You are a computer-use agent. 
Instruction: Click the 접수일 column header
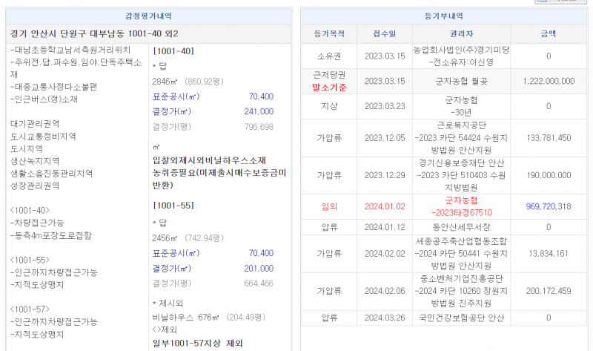[x=385, y=33]
